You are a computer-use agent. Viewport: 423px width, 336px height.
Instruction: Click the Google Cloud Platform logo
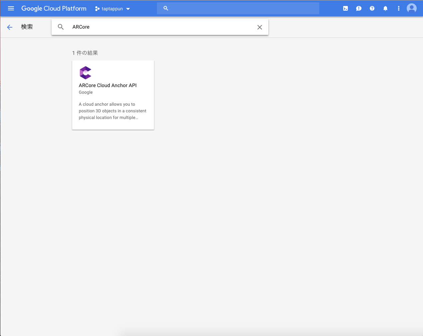tap(54, 8)
